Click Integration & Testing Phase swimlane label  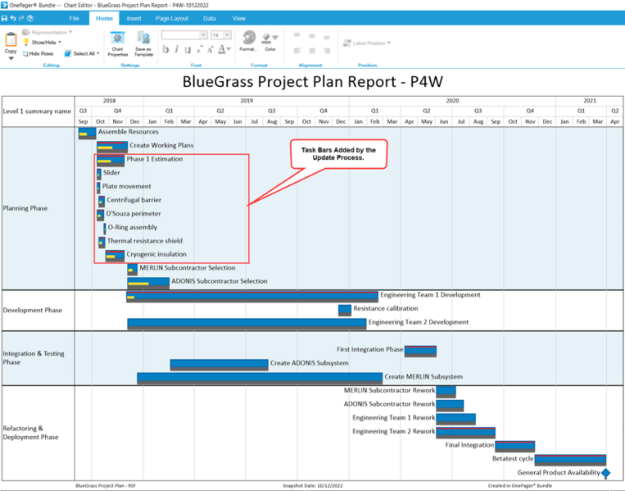(x=34, y=357)
